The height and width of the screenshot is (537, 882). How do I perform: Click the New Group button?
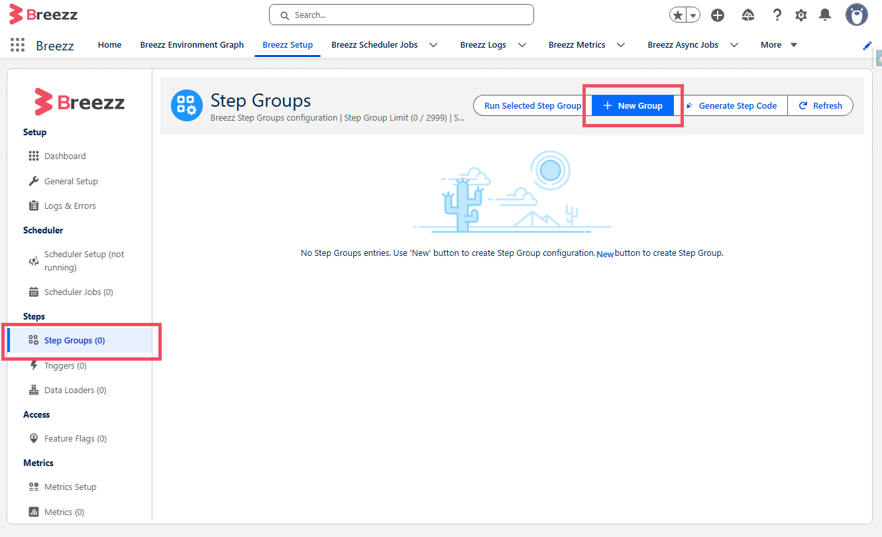[x=633, y=105]
